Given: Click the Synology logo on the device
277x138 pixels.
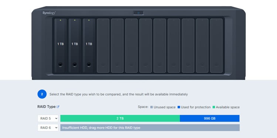Looking at the screenshot, I should 49,13.
